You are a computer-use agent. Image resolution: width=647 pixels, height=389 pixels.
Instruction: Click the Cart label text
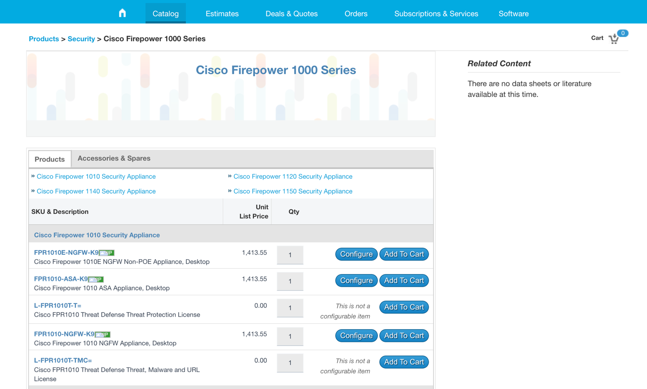point(597,38)
